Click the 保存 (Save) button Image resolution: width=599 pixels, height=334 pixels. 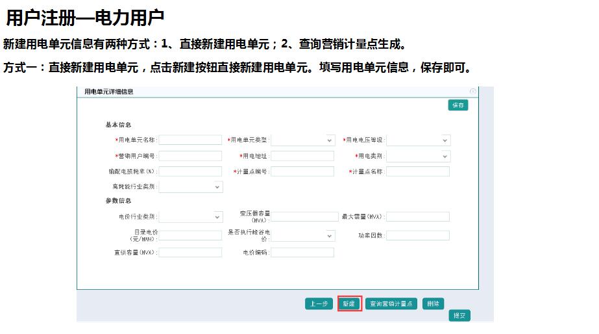tap(458, 105)
